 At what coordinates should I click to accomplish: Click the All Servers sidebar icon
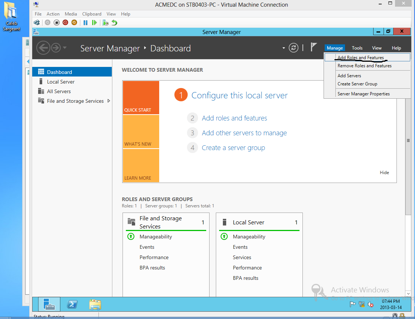coord(41,91)
